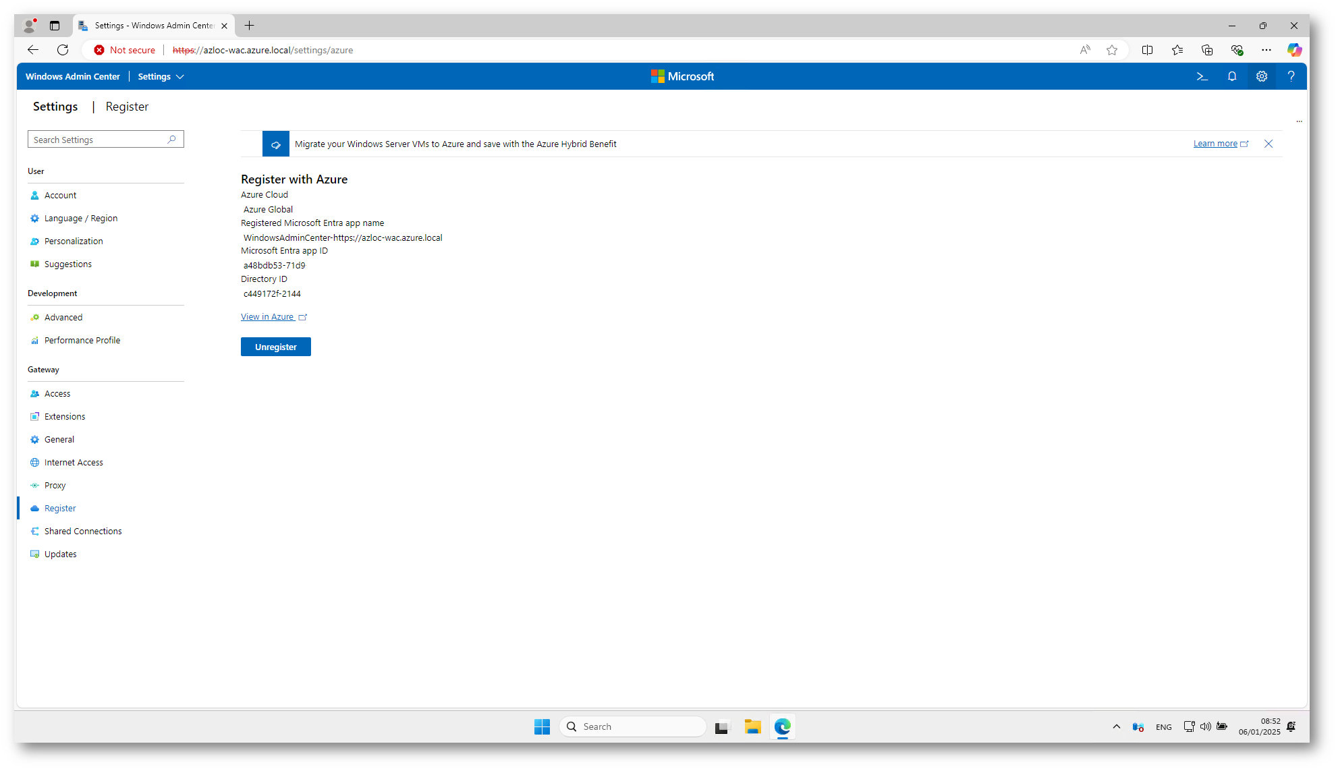Open the Windows Start menu

pyautogui.click(x=542, y=727)
